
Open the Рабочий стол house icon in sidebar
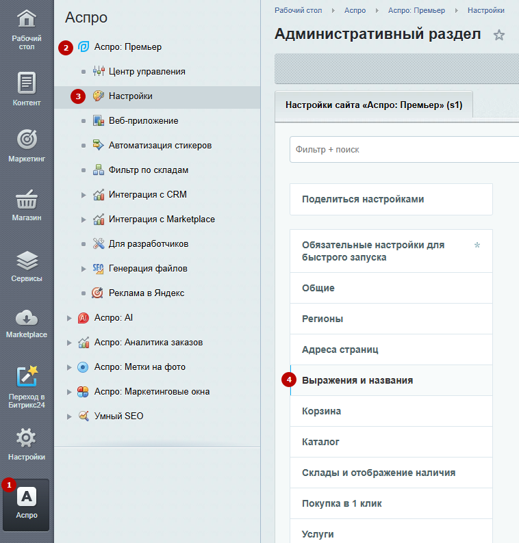27,18
